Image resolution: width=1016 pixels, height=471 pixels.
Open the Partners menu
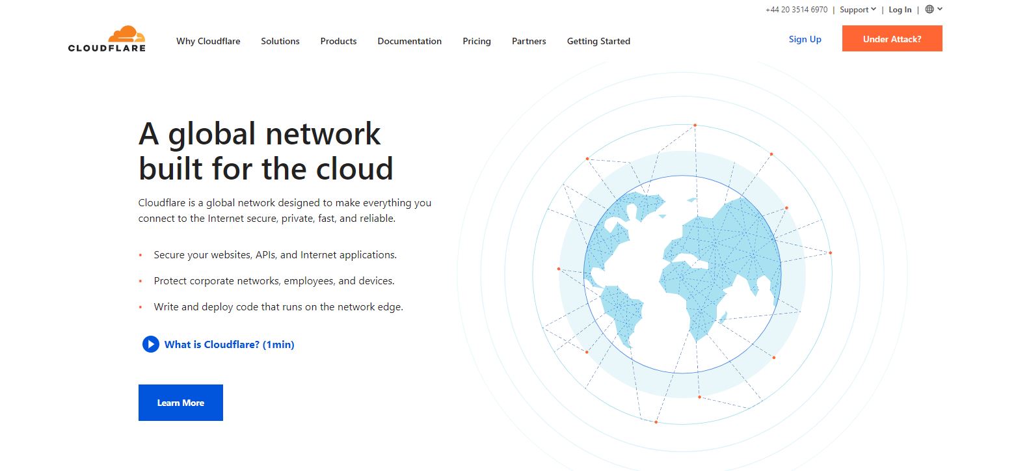(x=529, y=41)
